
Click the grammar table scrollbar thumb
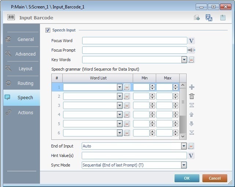coord(183,102)
